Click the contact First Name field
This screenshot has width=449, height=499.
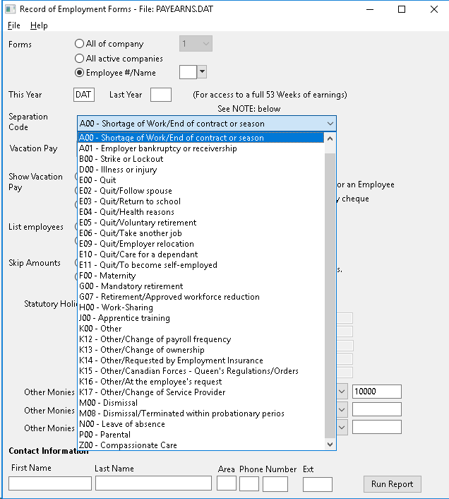(50, 483)
